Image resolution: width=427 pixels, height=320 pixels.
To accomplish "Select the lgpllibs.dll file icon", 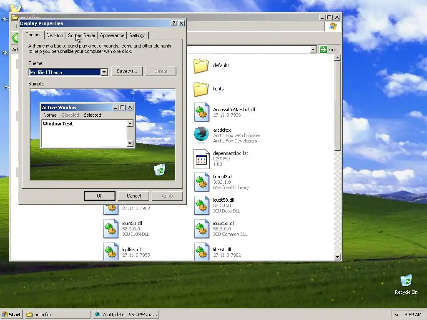I will pos(111,252).
